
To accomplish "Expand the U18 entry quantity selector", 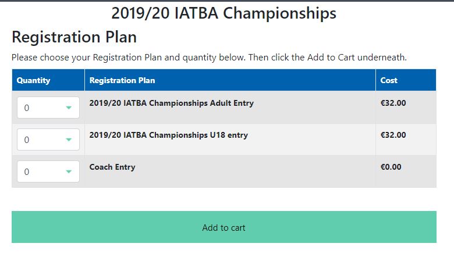I will tap(48, 140).
